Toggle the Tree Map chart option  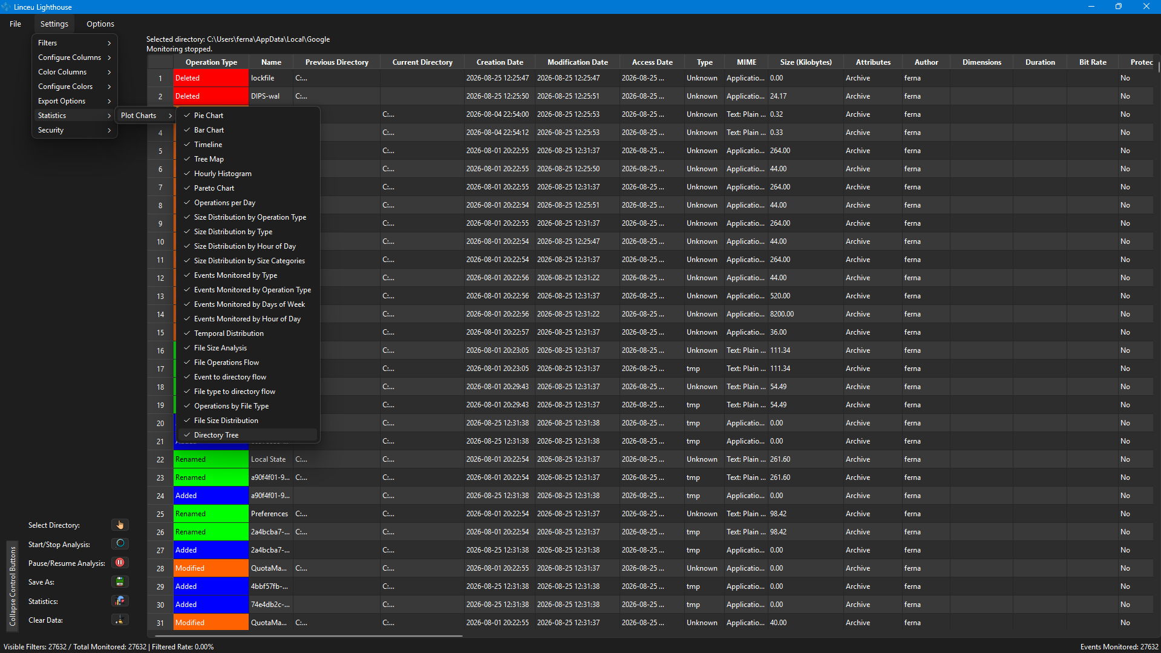(x=248, y=159)
